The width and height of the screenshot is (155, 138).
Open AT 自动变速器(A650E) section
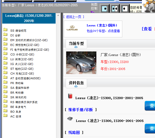pyautogui.click(x=25, y=78)
